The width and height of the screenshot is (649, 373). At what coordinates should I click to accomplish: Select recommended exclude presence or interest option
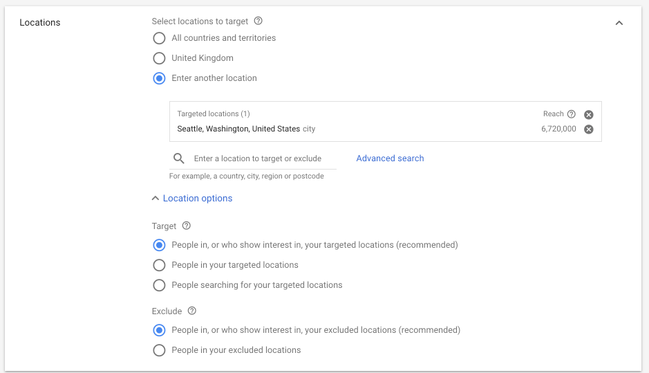point(159,330)
